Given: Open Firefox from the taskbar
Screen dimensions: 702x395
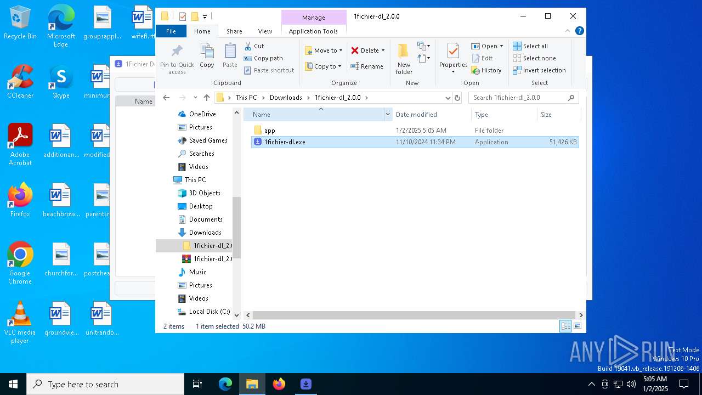Looking at the screenshot, I should click(279, 384).
